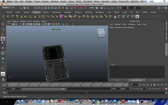
Task: Choose the Paint Selection tool
Action: point(3,34)
